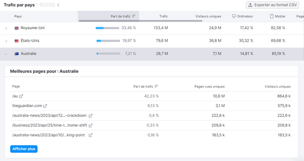
Task: Click the 864,6 k unique visitors value
Action: pos(284,96)
